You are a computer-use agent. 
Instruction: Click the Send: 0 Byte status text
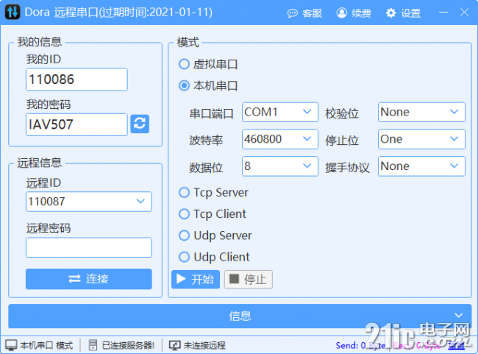[360, 345]
